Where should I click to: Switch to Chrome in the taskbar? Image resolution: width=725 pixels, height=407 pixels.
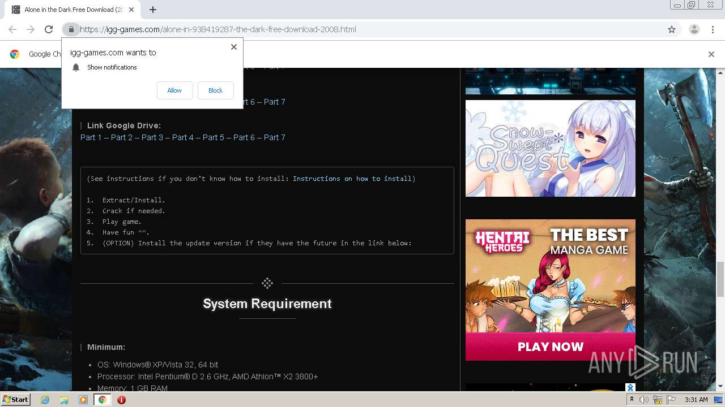[102, 400]
